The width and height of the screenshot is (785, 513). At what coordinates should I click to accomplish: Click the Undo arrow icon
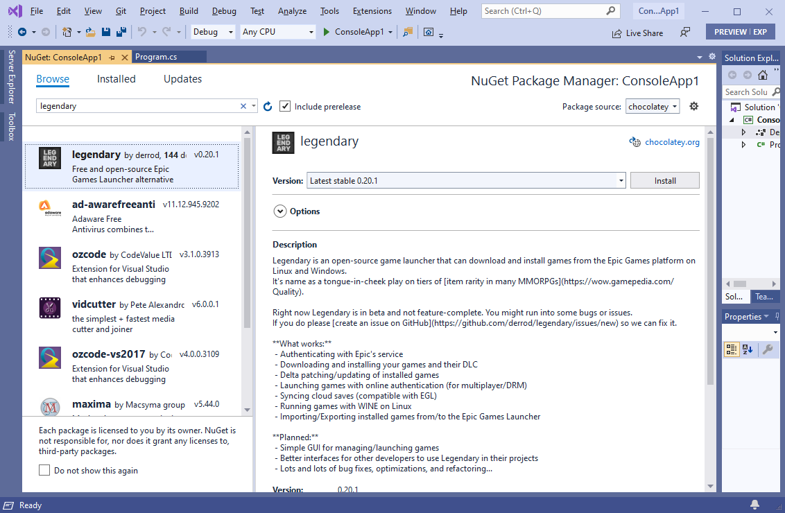tap(142, 32)
